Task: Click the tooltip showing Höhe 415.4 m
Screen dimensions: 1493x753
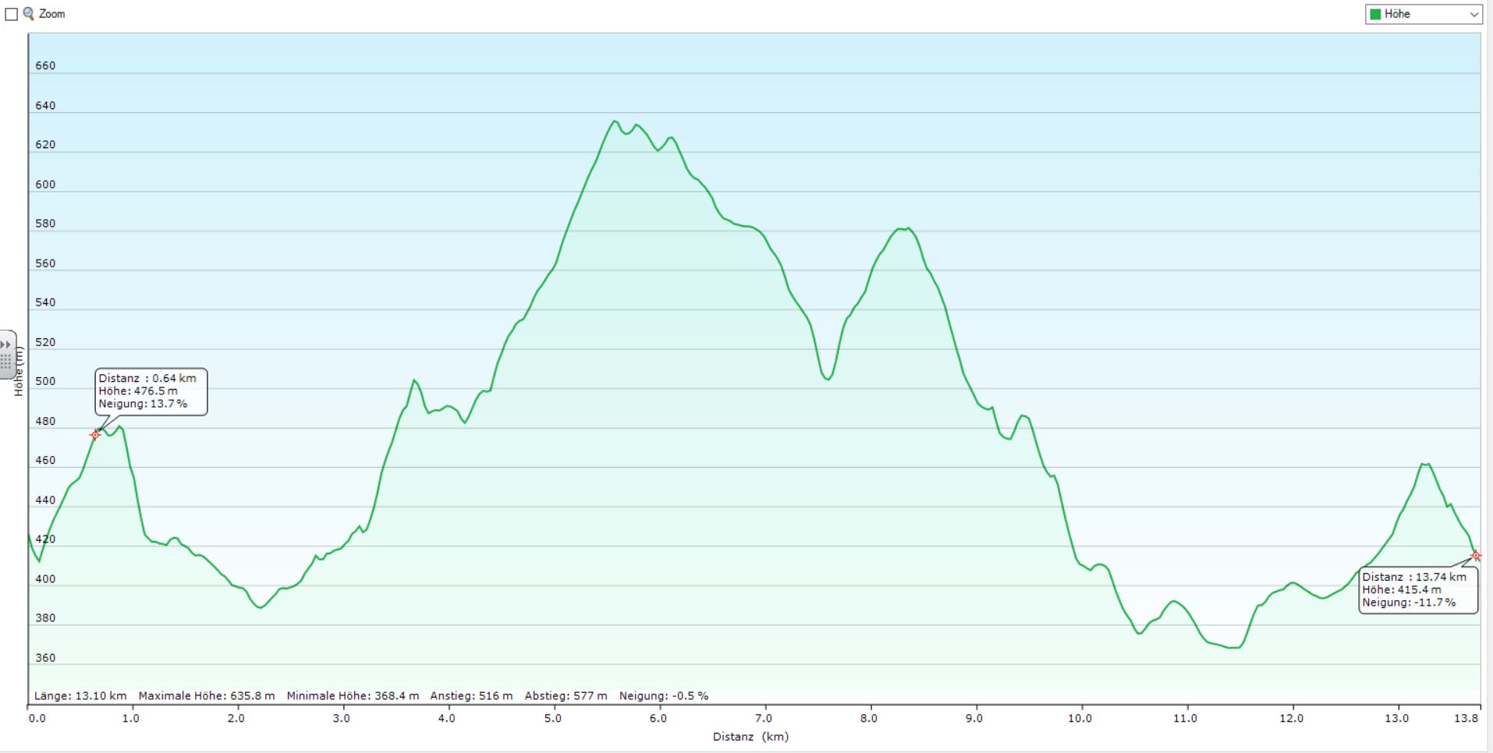Action: (1417, 590)
